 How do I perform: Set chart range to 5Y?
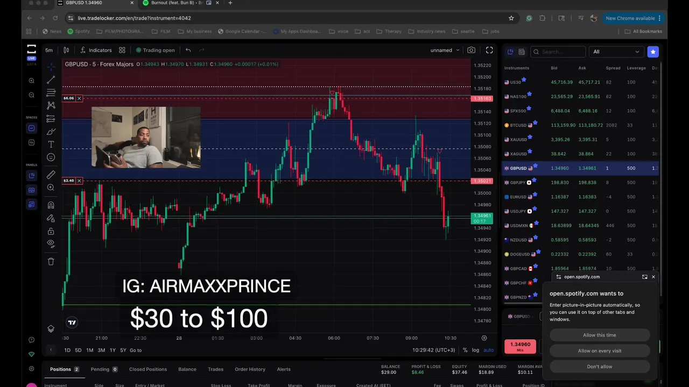123,350
